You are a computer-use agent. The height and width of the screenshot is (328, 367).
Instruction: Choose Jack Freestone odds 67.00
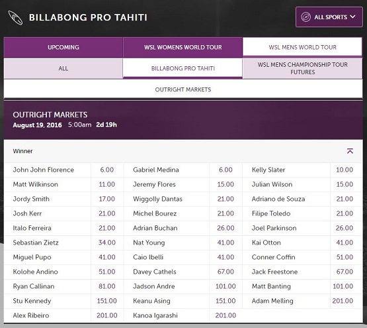[345, 272]
